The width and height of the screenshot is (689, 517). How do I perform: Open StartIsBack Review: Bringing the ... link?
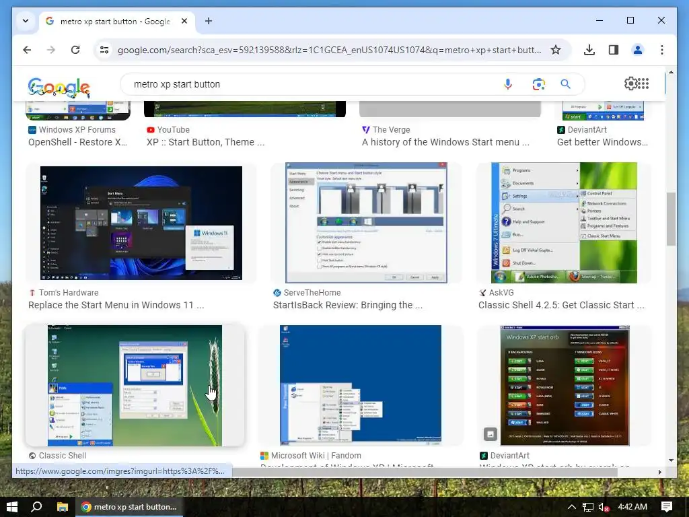coord(348,305)
